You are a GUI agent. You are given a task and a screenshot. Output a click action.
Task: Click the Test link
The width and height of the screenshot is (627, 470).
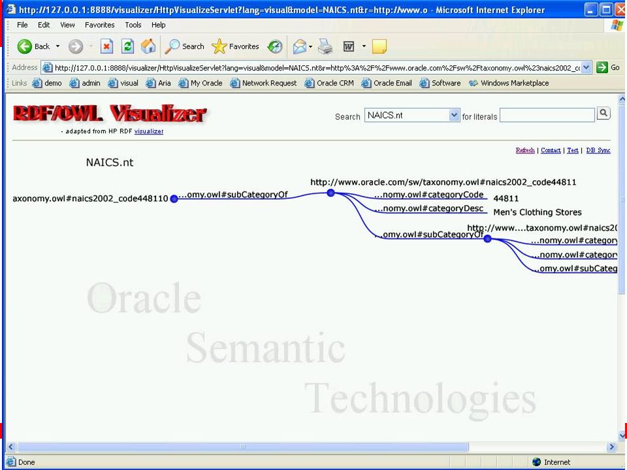coord(573,150)
